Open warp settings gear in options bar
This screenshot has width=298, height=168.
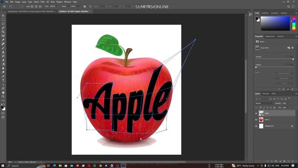[x=85, y=7]
